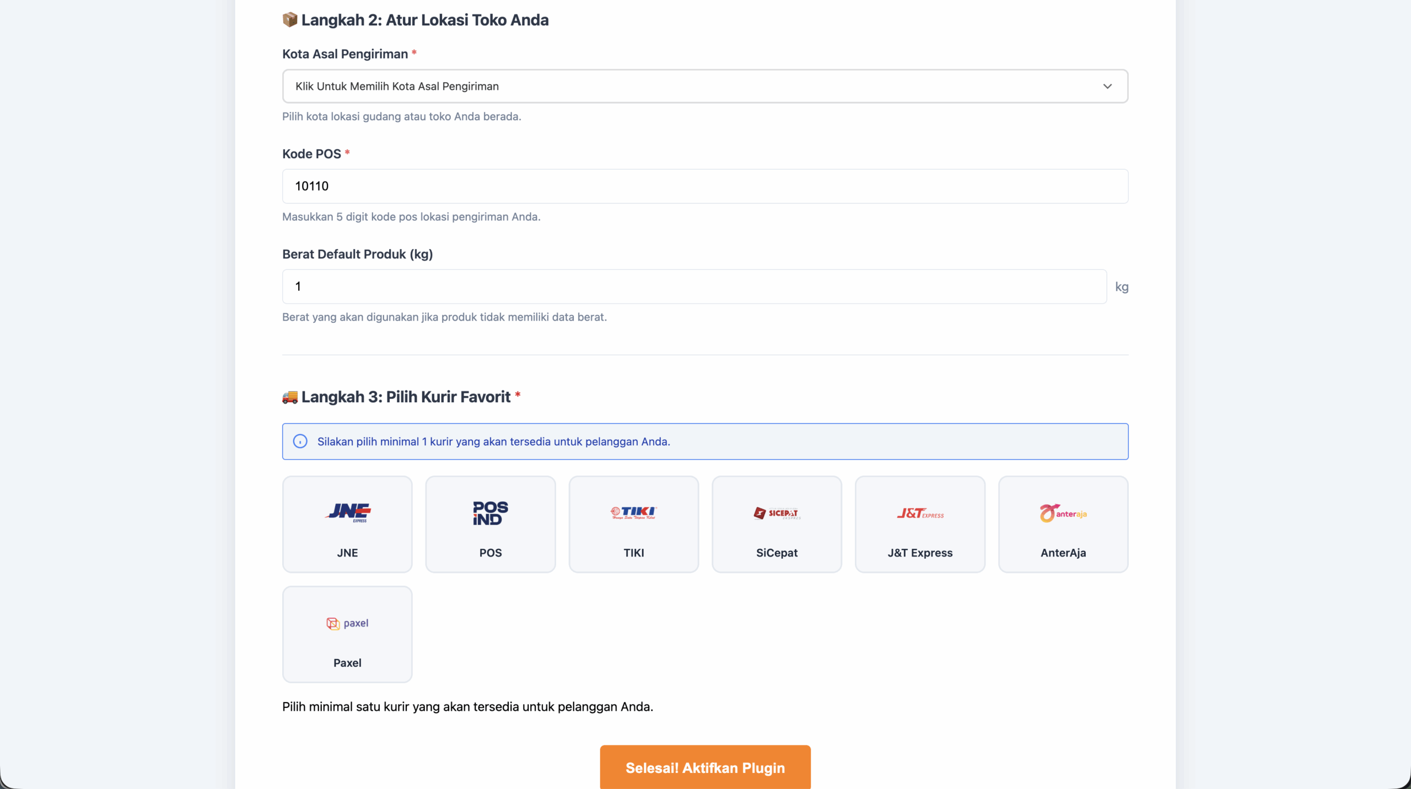Image resolution: width=1411 pixels, height=789 pixels.
Task: Choose the POS courier name label
Action: tap(491, 553)
